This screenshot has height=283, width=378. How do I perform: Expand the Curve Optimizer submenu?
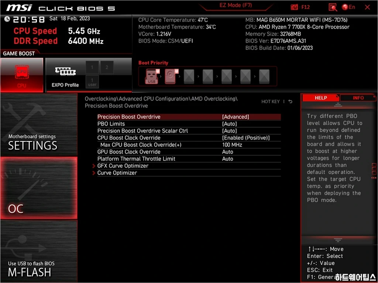point(189,172)
